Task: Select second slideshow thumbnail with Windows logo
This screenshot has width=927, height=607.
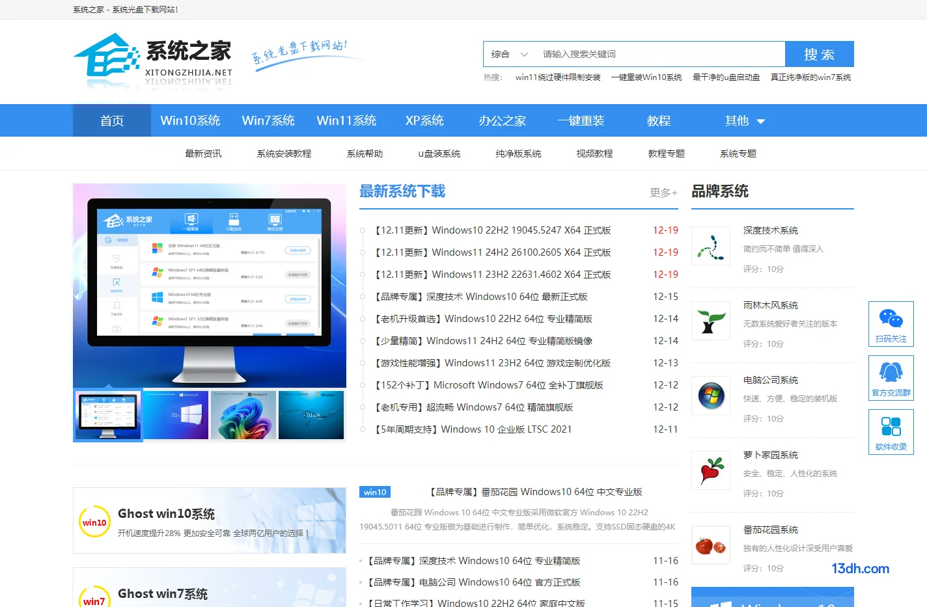Action: 176,415
